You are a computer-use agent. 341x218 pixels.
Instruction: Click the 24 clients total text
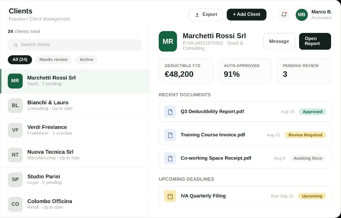coord(24,32)
